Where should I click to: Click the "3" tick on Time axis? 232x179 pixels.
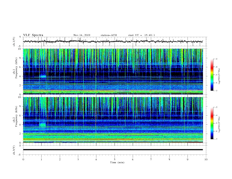78,159
